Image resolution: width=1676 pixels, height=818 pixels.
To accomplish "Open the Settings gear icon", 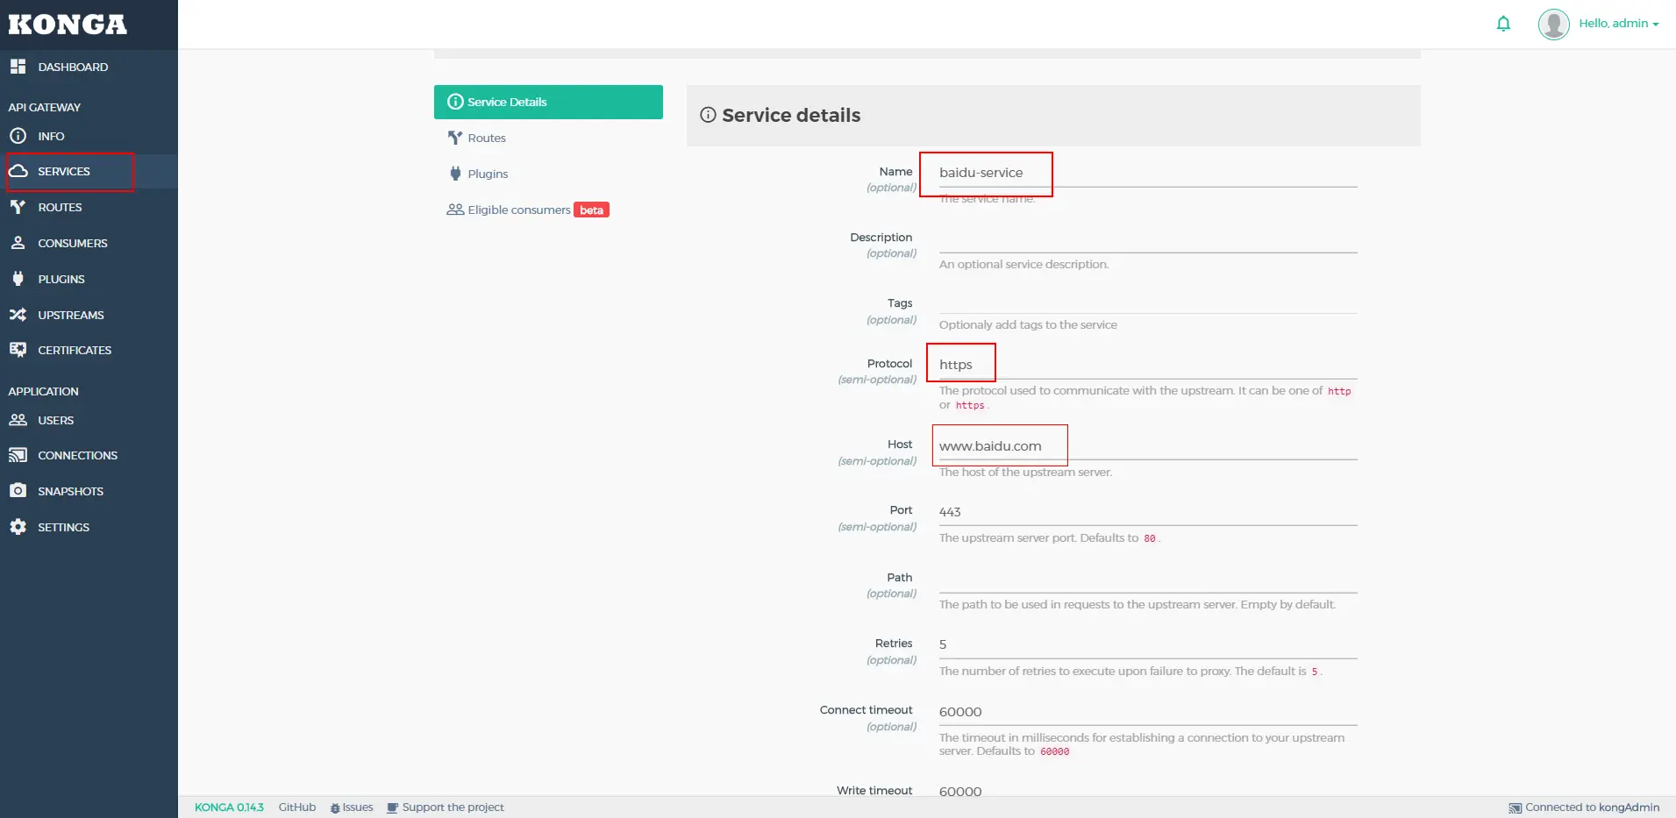I will pos(18,527).
